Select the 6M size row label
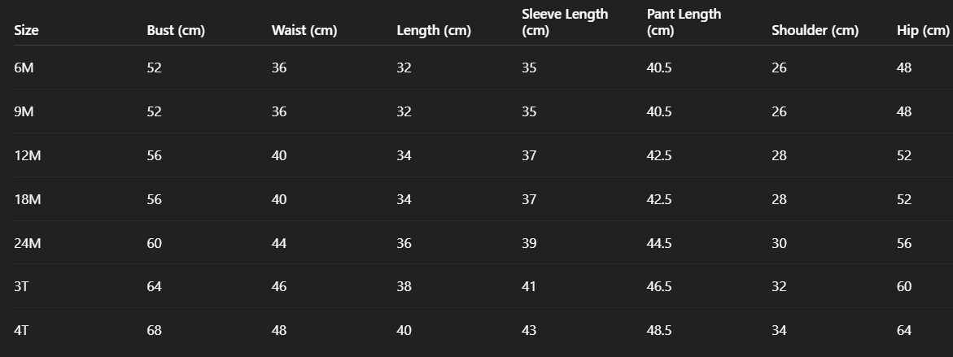This screenshot has width=953, height=357. [24, 68]
